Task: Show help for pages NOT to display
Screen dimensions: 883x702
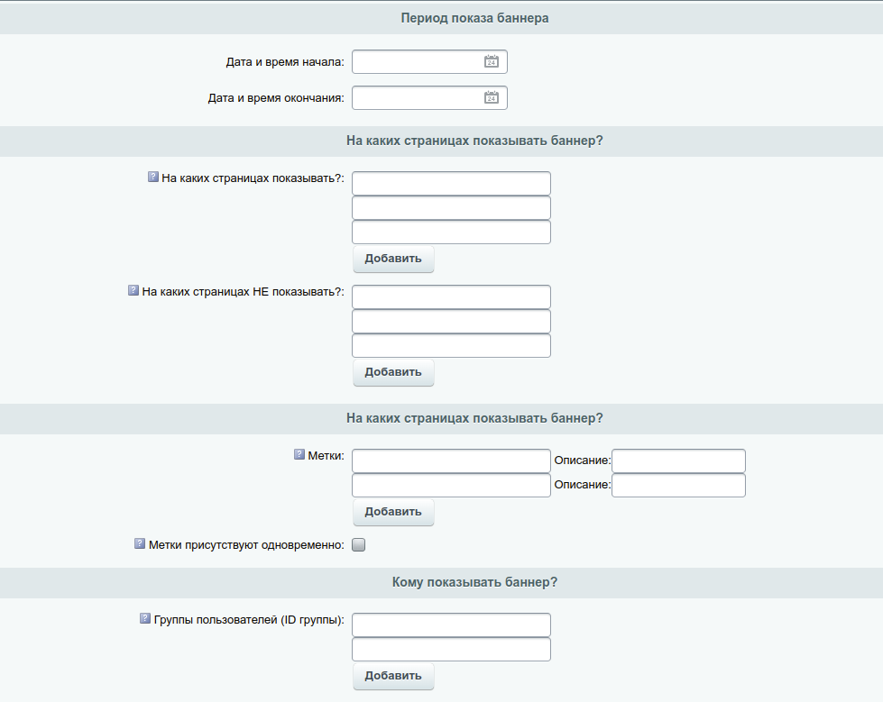Action: point(133,290)
